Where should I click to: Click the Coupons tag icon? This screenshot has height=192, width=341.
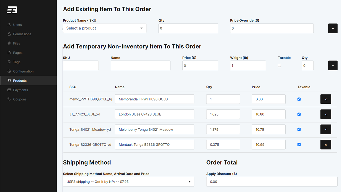pos(9,99)
